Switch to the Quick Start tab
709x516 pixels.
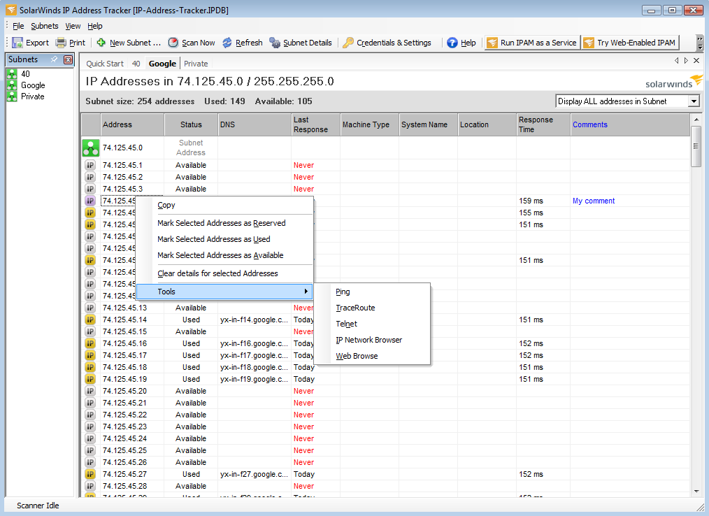coord(105,64)
